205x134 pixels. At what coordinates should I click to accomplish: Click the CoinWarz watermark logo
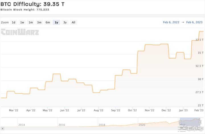[x=20, y=32]
